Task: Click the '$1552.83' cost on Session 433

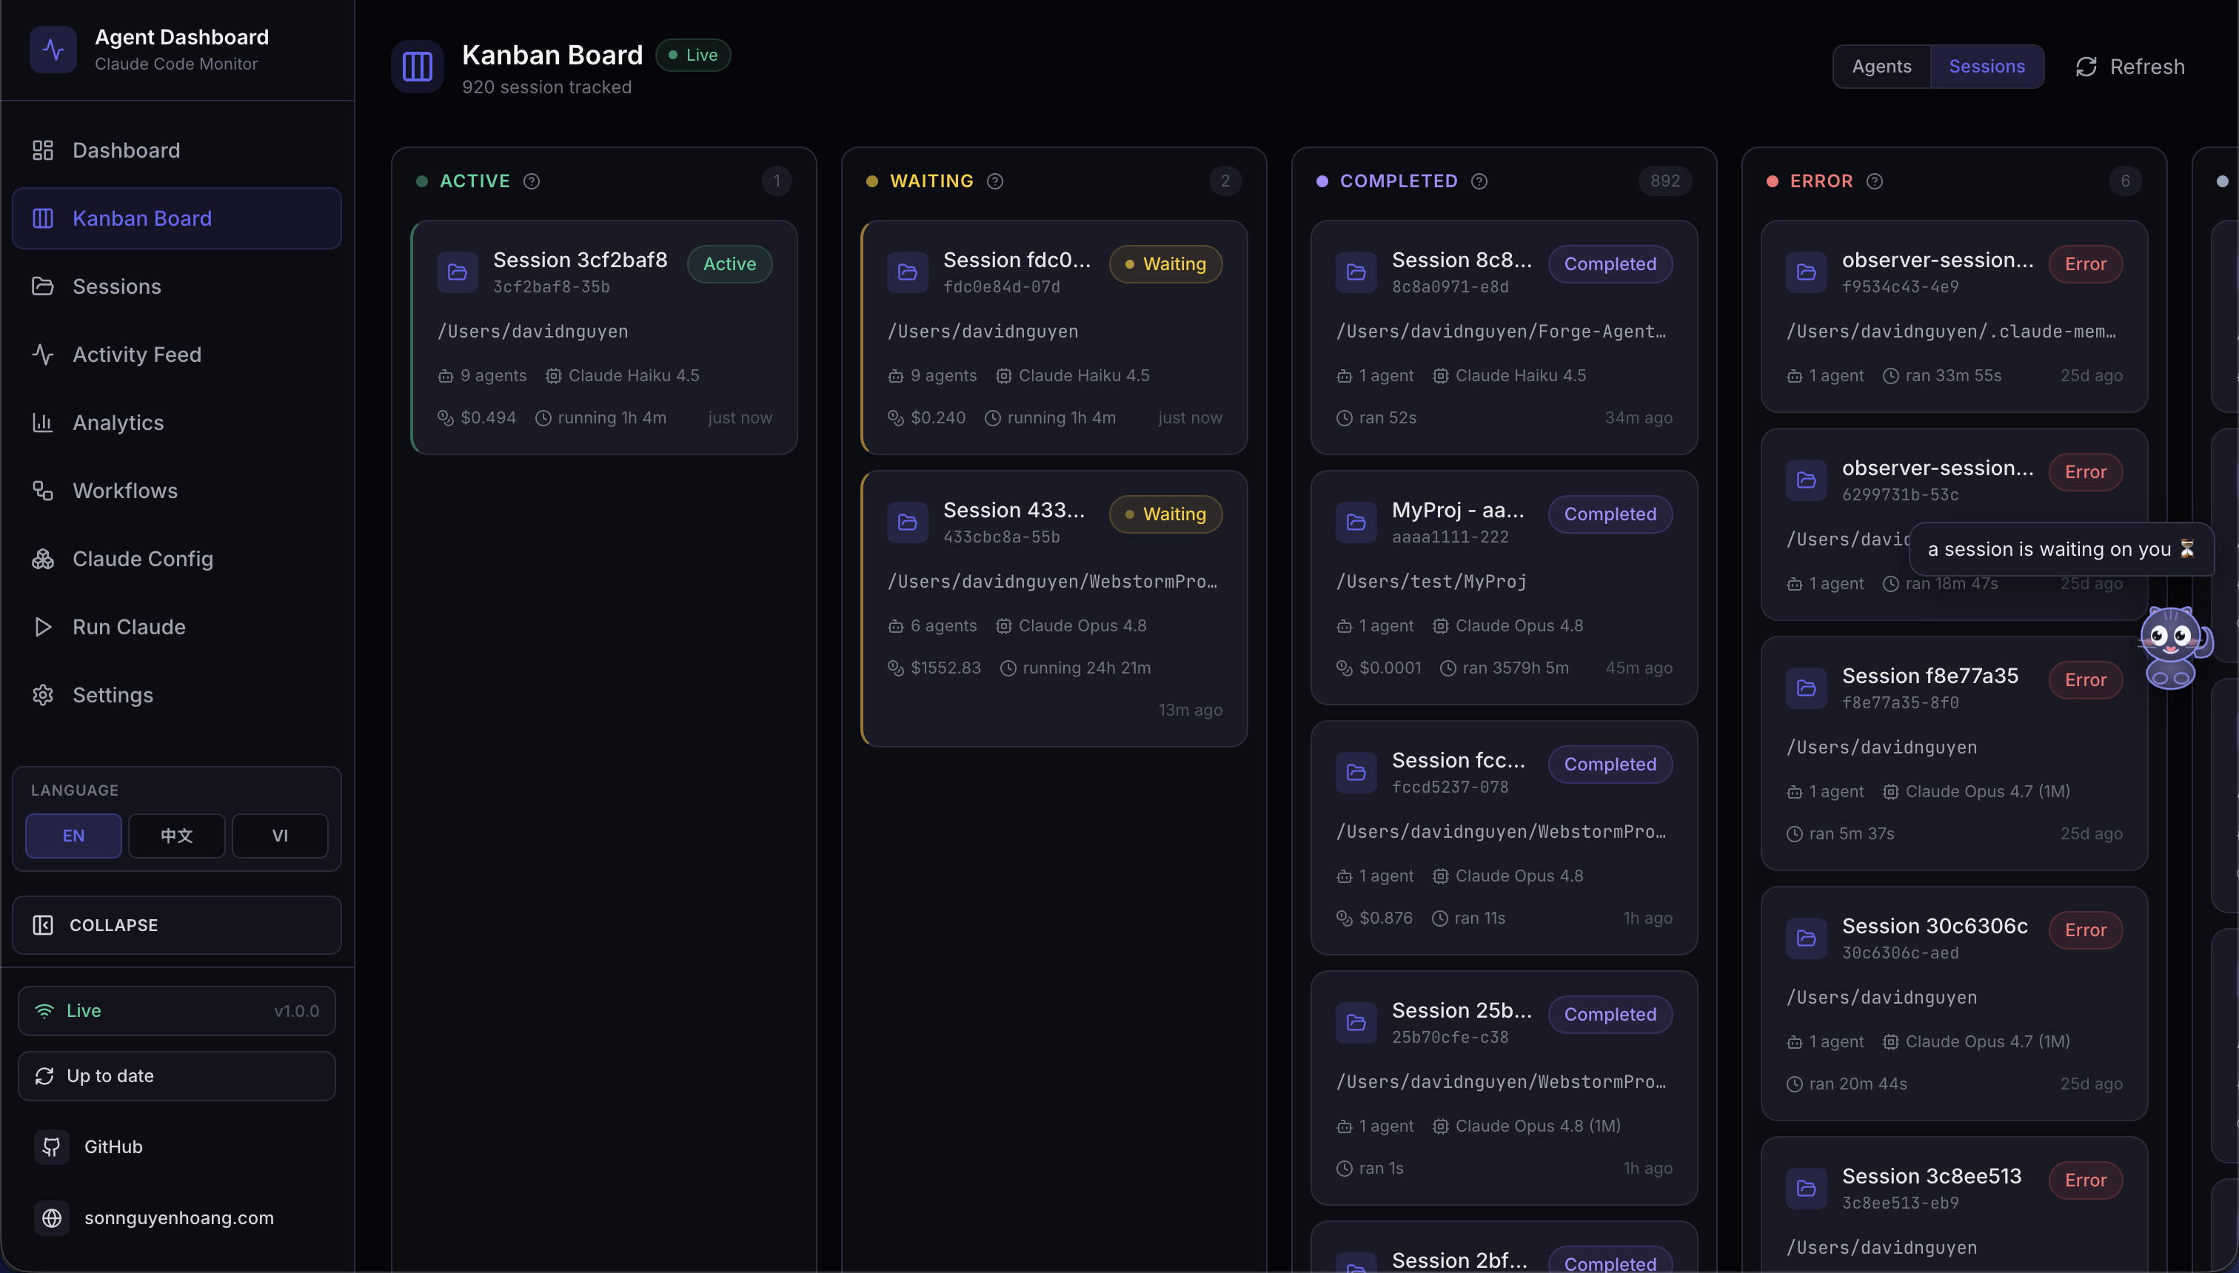Action: coord(946,668)
